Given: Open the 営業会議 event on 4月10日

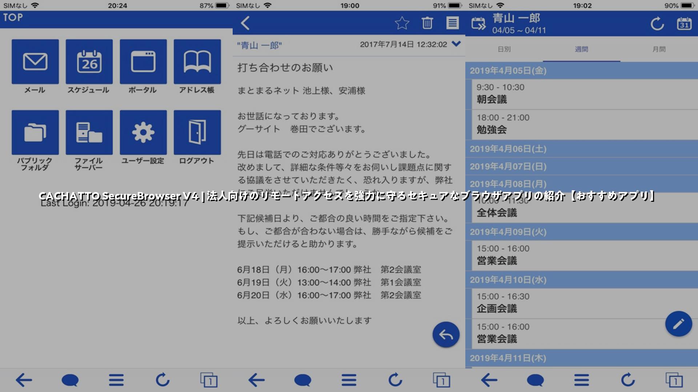Looking at the screenshot, I should (585, 334).
